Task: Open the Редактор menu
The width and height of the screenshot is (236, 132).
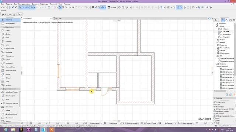Action: click(9, 4)
